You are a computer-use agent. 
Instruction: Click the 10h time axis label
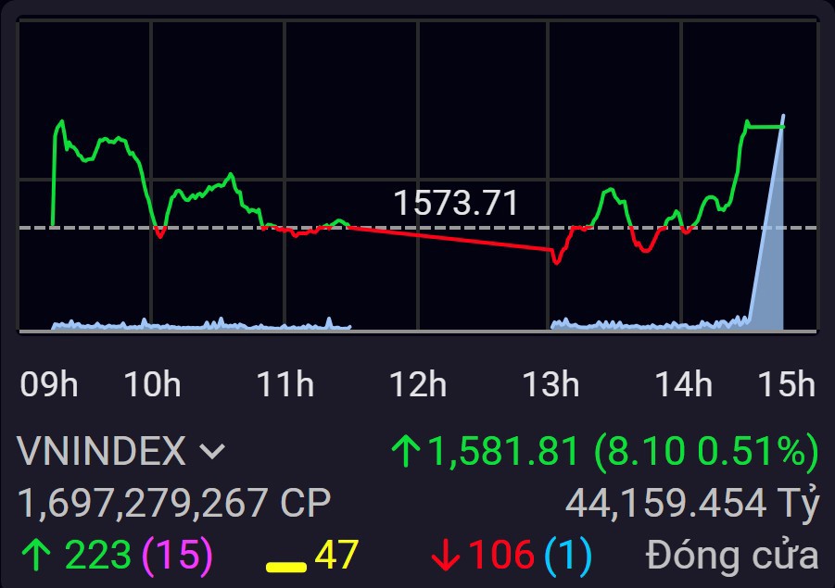(x=152, y=384)
